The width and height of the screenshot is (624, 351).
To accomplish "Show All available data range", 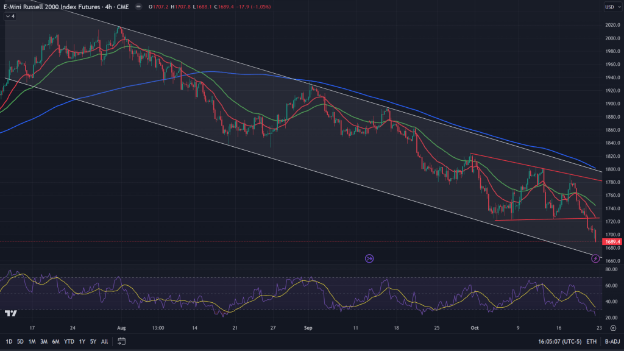I will tap(104, 341).
